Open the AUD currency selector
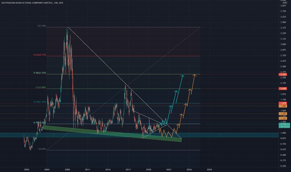The height and width of the screenshot is (172, 291). 285,3
